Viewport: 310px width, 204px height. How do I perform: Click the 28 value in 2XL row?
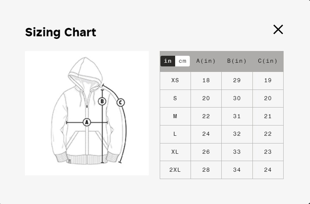[206, 170]
